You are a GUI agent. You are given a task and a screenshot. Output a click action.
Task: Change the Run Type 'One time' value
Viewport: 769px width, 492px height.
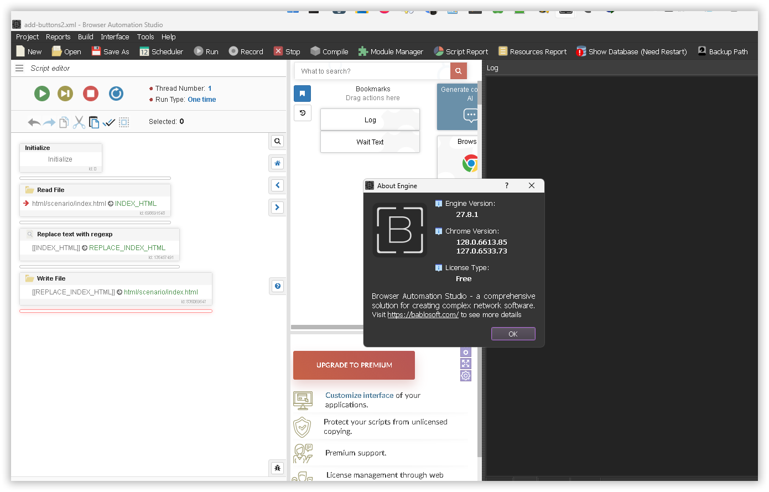tap(202, 100)
